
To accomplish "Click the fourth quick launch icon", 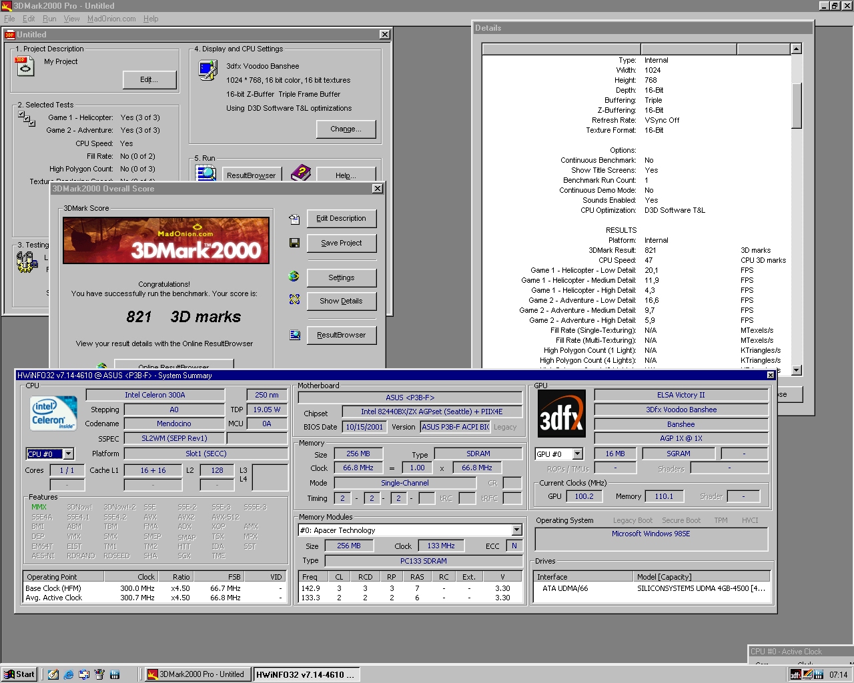I will coord(99,674).
